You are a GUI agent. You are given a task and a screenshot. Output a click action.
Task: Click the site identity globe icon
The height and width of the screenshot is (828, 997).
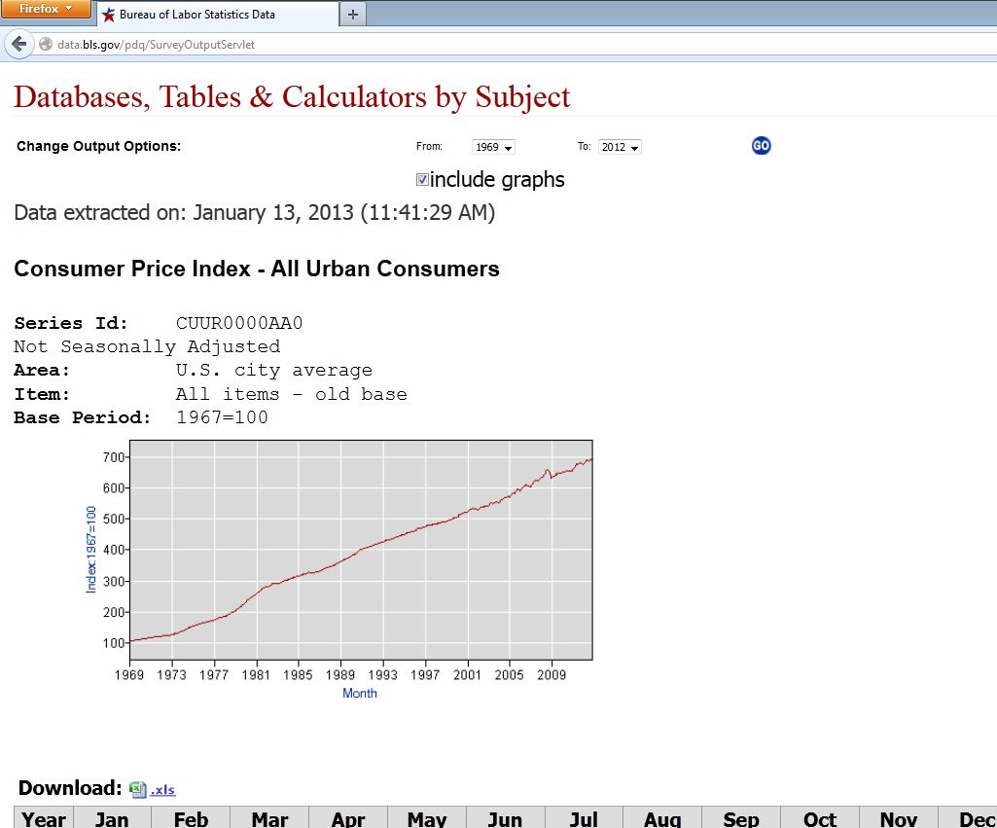pyautogui.click(x=46, y=45)
